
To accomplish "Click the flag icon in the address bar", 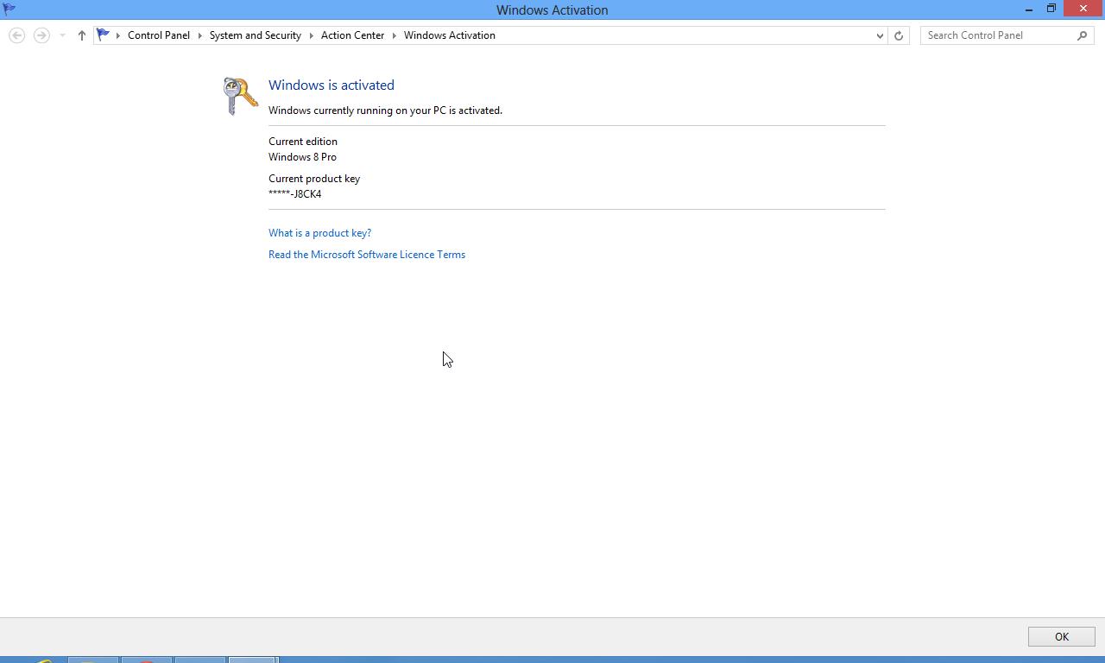I will pos(103,35).
